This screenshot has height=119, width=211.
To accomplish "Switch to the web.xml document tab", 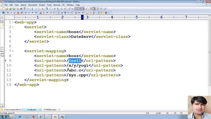I will point(32,109).
